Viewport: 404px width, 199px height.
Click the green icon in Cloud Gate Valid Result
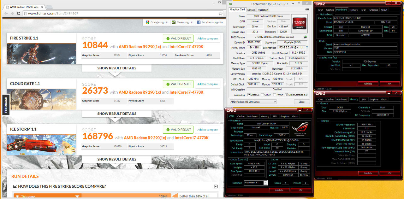coord(168,84)
